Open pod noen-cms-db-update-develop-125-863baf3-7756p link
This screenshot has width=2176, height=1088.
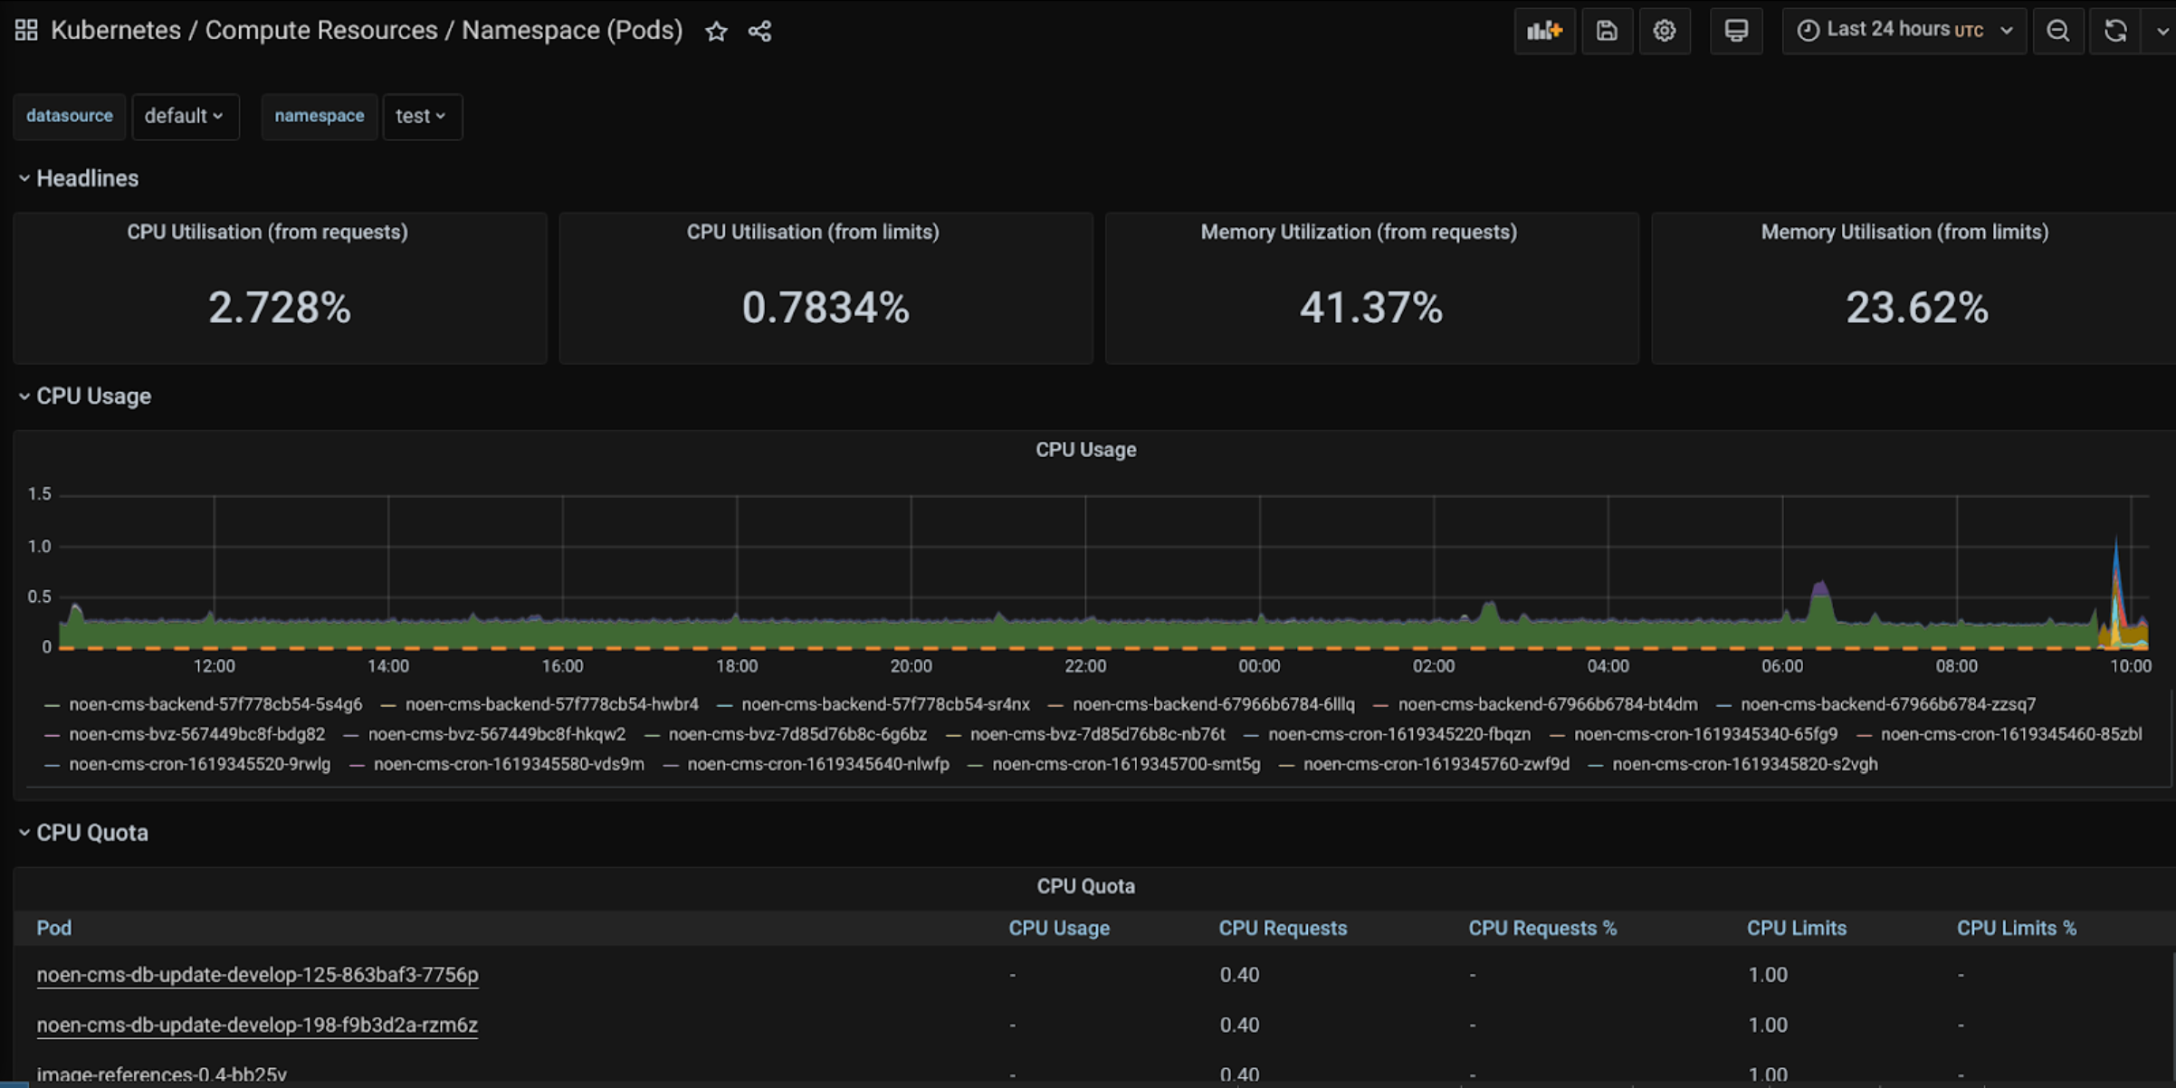pos(257,975)
